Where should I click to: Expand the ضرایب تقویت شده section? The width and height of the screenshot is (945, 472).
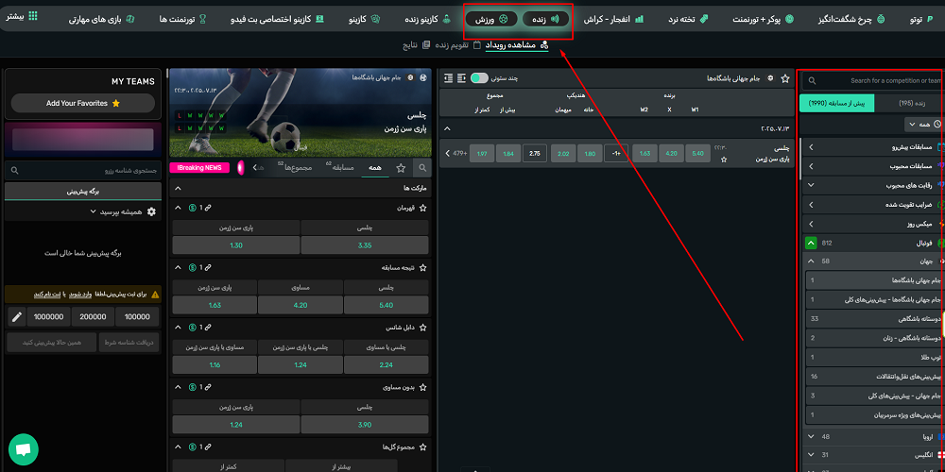click(811, 205)
